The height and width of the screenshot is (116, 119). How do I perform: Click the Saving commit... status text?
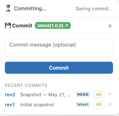94,9
